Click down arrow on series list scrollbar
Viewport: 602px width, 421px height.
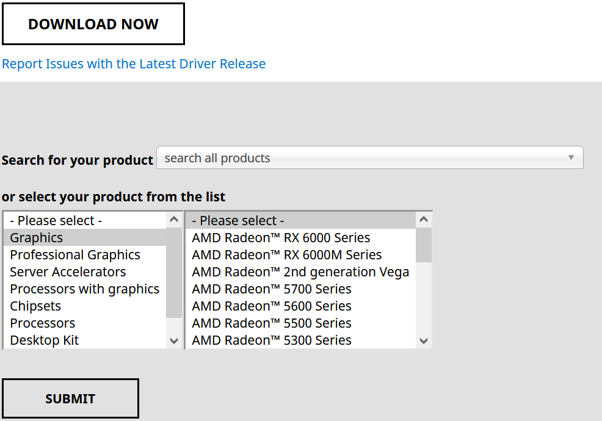tap(424, 341)
